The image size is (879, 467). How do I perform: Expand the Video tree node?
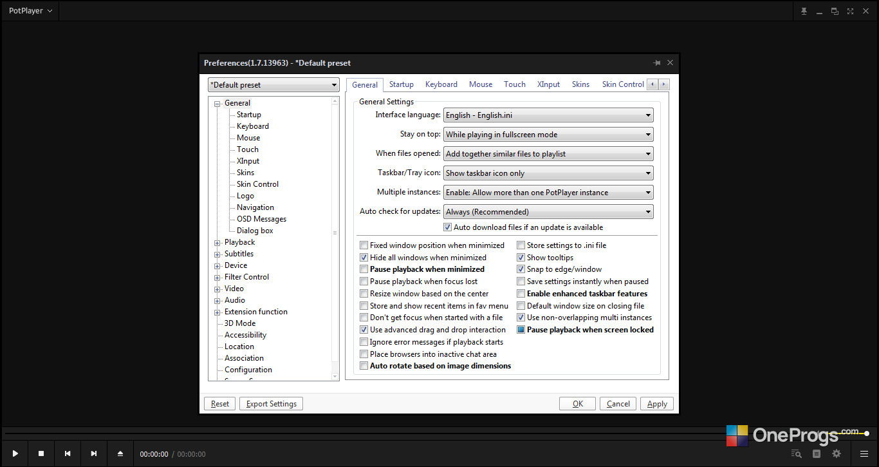point(217,289)
